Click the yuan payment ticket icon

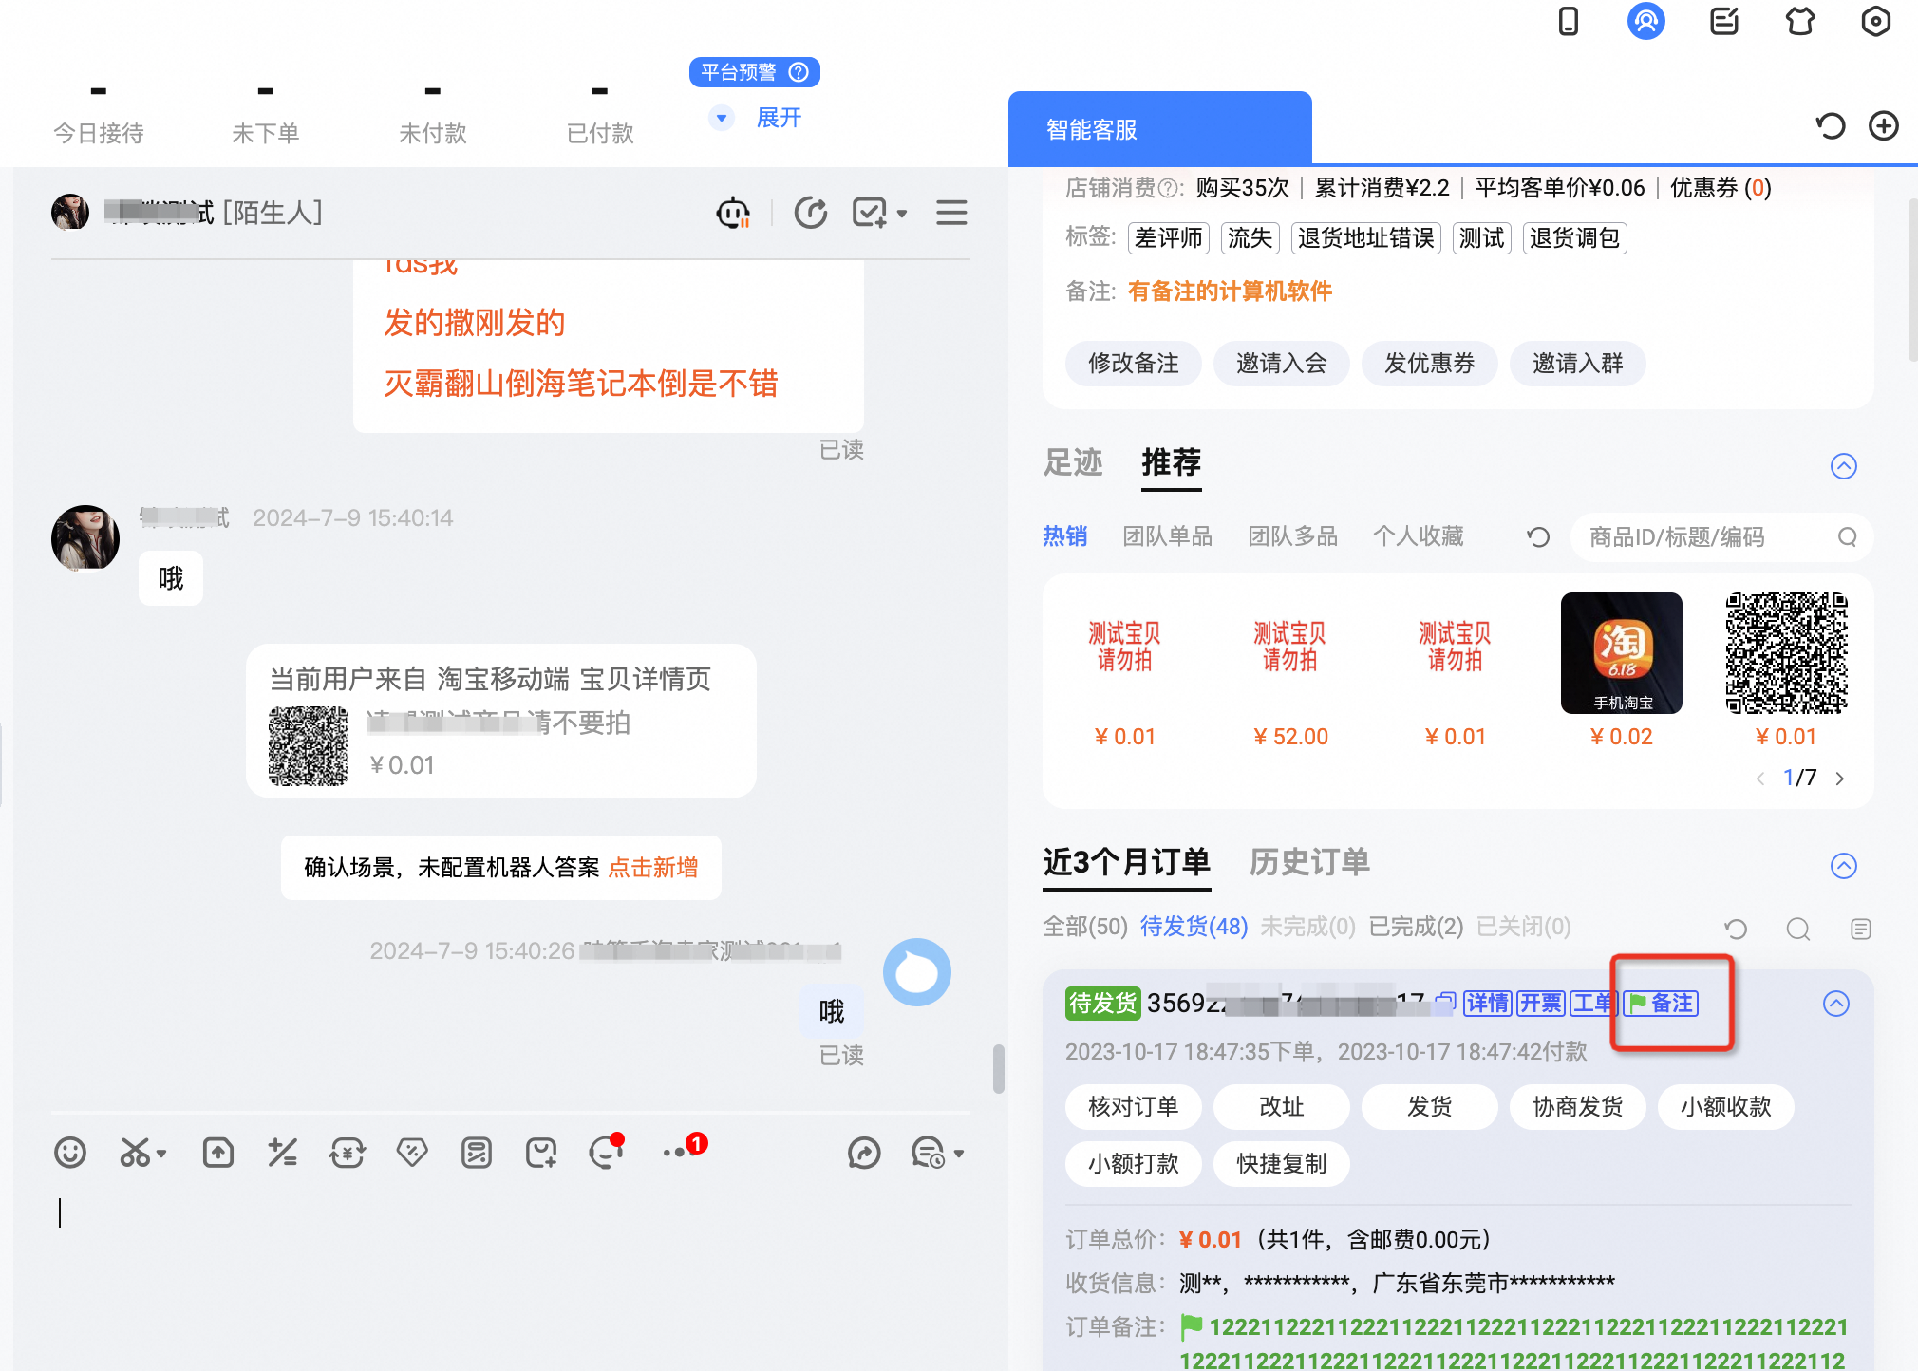pyautogui.click(x=348, y=1153)
